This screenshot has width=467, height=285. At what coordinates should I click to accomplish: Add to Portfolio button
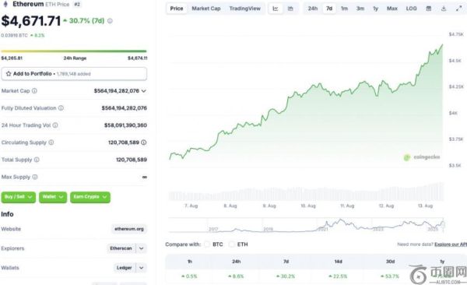coord(74,74)
